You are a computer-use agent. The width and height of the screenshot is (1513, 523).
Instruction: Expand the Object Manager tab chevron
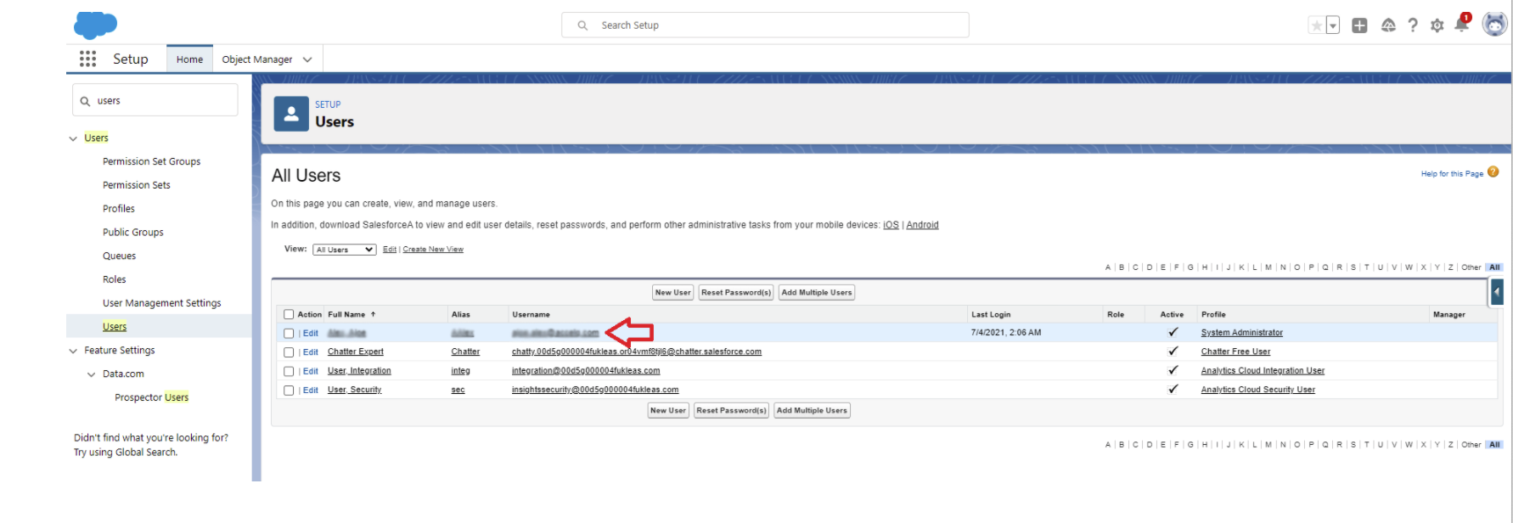[x=307, y=59]
